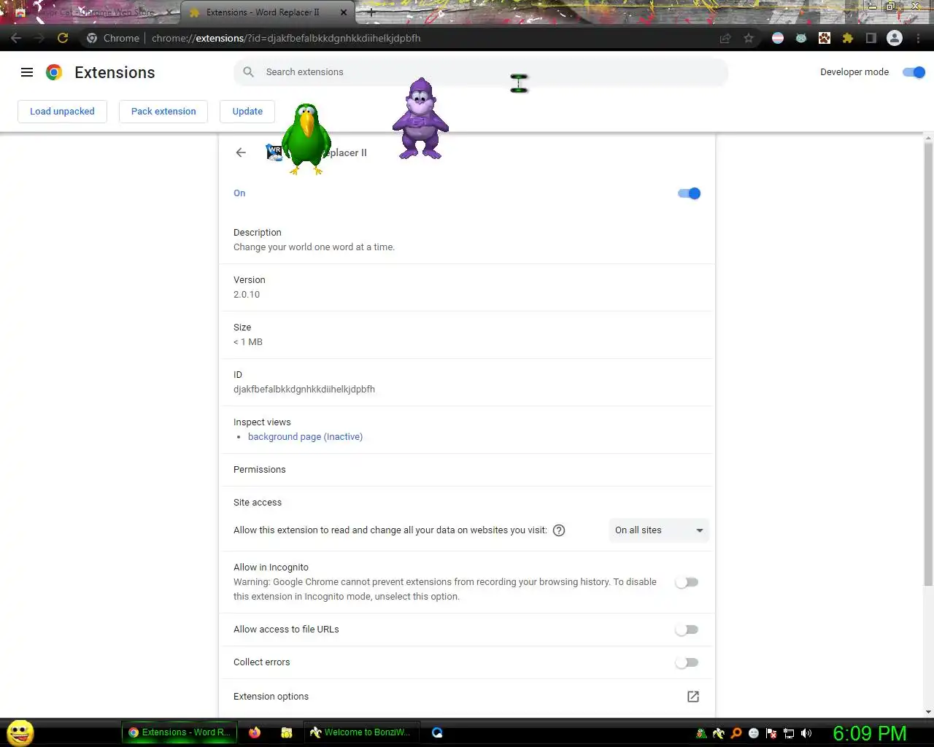Click the scrollbar down arrow
Viewport: 934px width, 747px height.
pyautogui.click(x=928, y=712)
